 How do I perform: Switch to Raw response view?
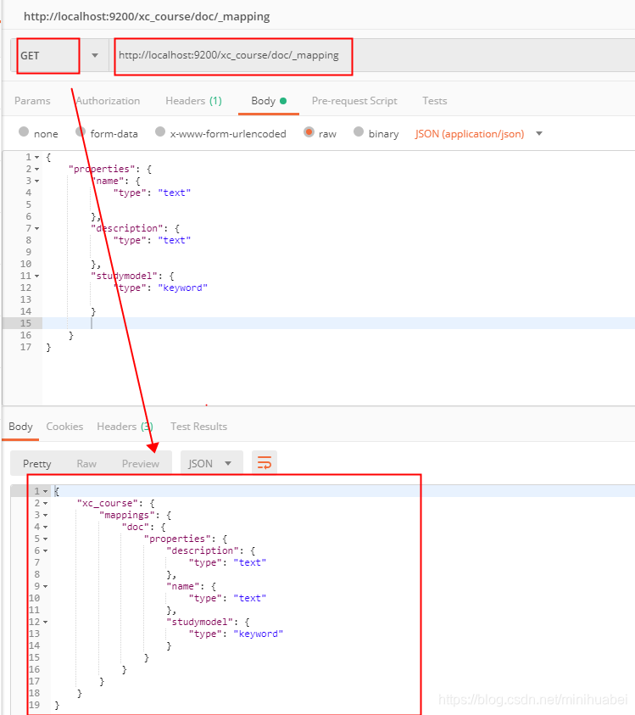click(x=86, y=464)
